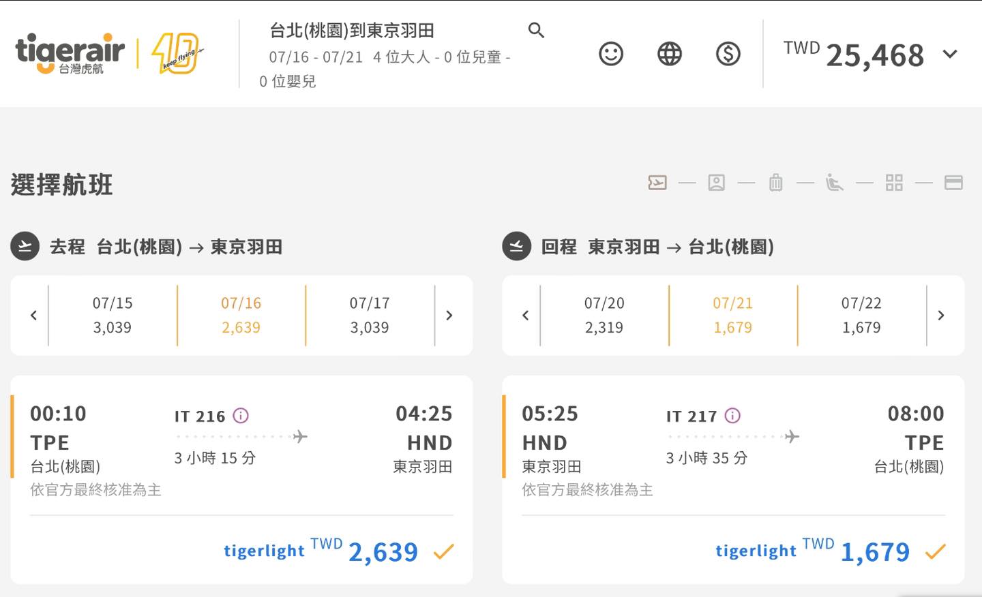The width and height of the screenshot is (982, 597).
Task: Show later return dates with right arrow
Action: click(941, 316)
